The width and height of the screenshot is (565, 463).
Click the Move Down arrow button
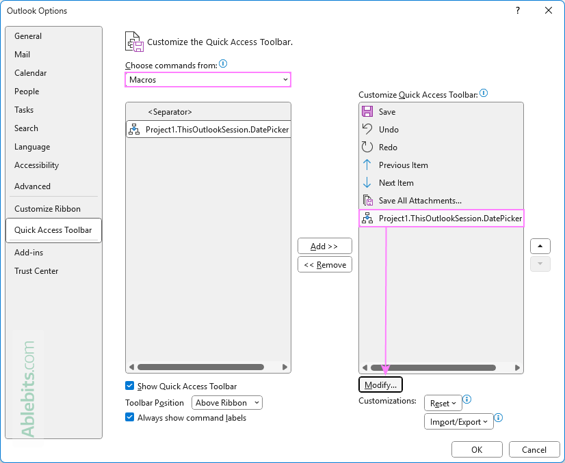540,264
